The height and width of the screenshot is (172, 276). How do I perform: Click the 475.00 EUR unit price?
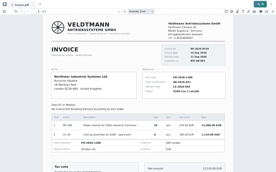point(186,125)
